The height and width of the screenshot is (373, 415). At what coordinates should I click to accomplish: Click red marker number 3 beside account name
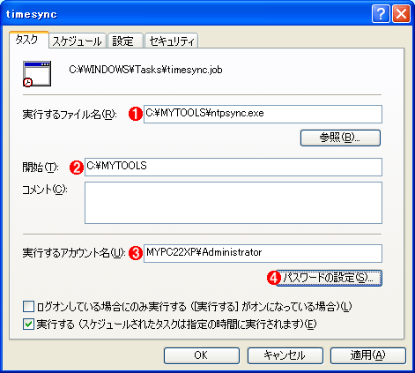[136, 253]
